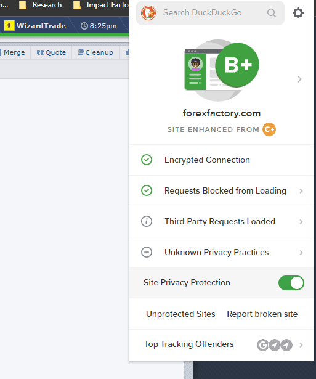
Task: Click the Google tracker offender icon
Action: 262,345
